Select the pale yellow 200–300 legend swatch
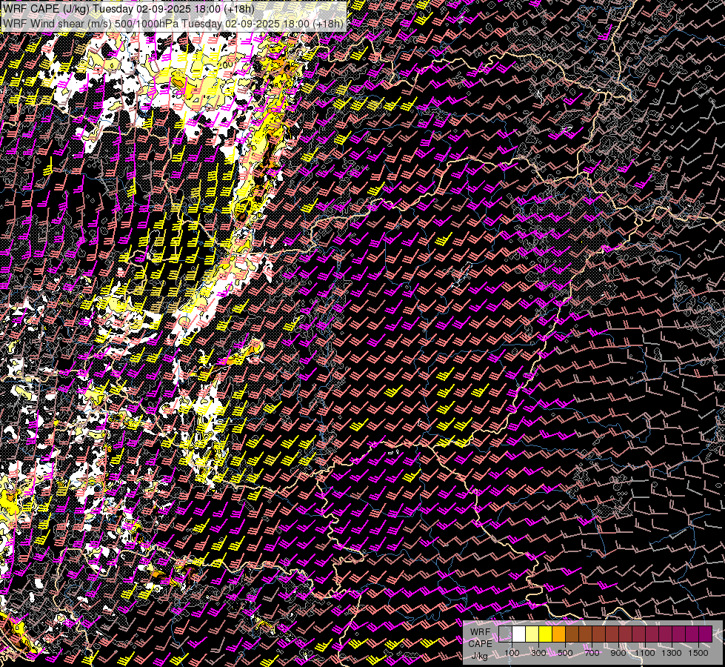 coord(532,634)
